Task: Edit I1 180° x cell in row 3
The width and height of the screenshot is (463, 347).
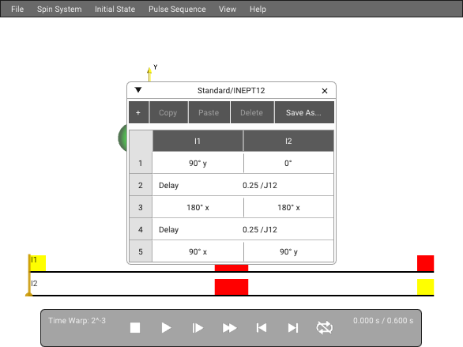Action: click(198, 207)
